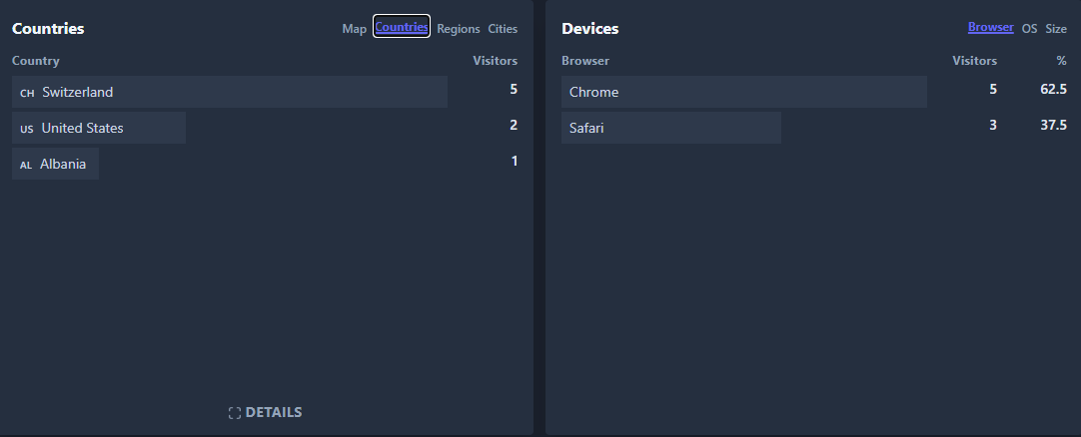The width and height of the screenshot is (1081, 437).
Task: Filter visitors by Chrome browser
Action: point(594,92)
